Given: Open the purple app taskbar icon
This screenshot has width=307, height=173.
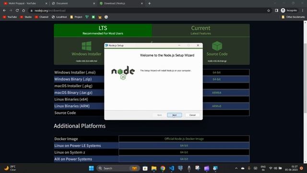Looking at the screenshot, I should (x=207, y=168).
